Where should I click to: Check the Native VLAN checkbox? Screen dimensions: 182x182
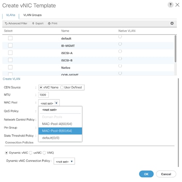pyautogui.click(x=10, y=67)
